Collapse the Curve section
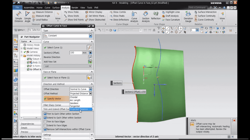 tap(92, 41)
